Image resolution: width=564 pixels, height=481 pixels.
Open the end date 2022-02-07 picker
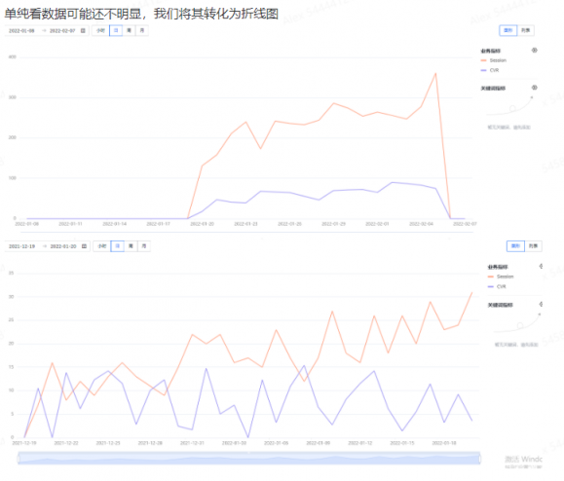pyautogui.click(x=62, y=31)
